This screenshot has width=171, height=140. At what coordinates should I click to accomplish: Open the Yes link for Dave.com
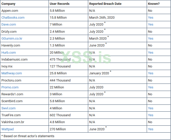tap(151, 25)
